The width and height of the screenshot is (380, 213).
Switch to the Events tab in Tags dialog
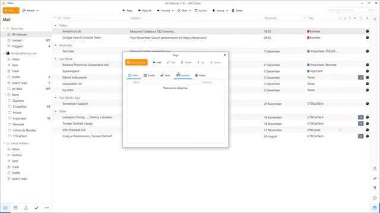tap(149, 75)
